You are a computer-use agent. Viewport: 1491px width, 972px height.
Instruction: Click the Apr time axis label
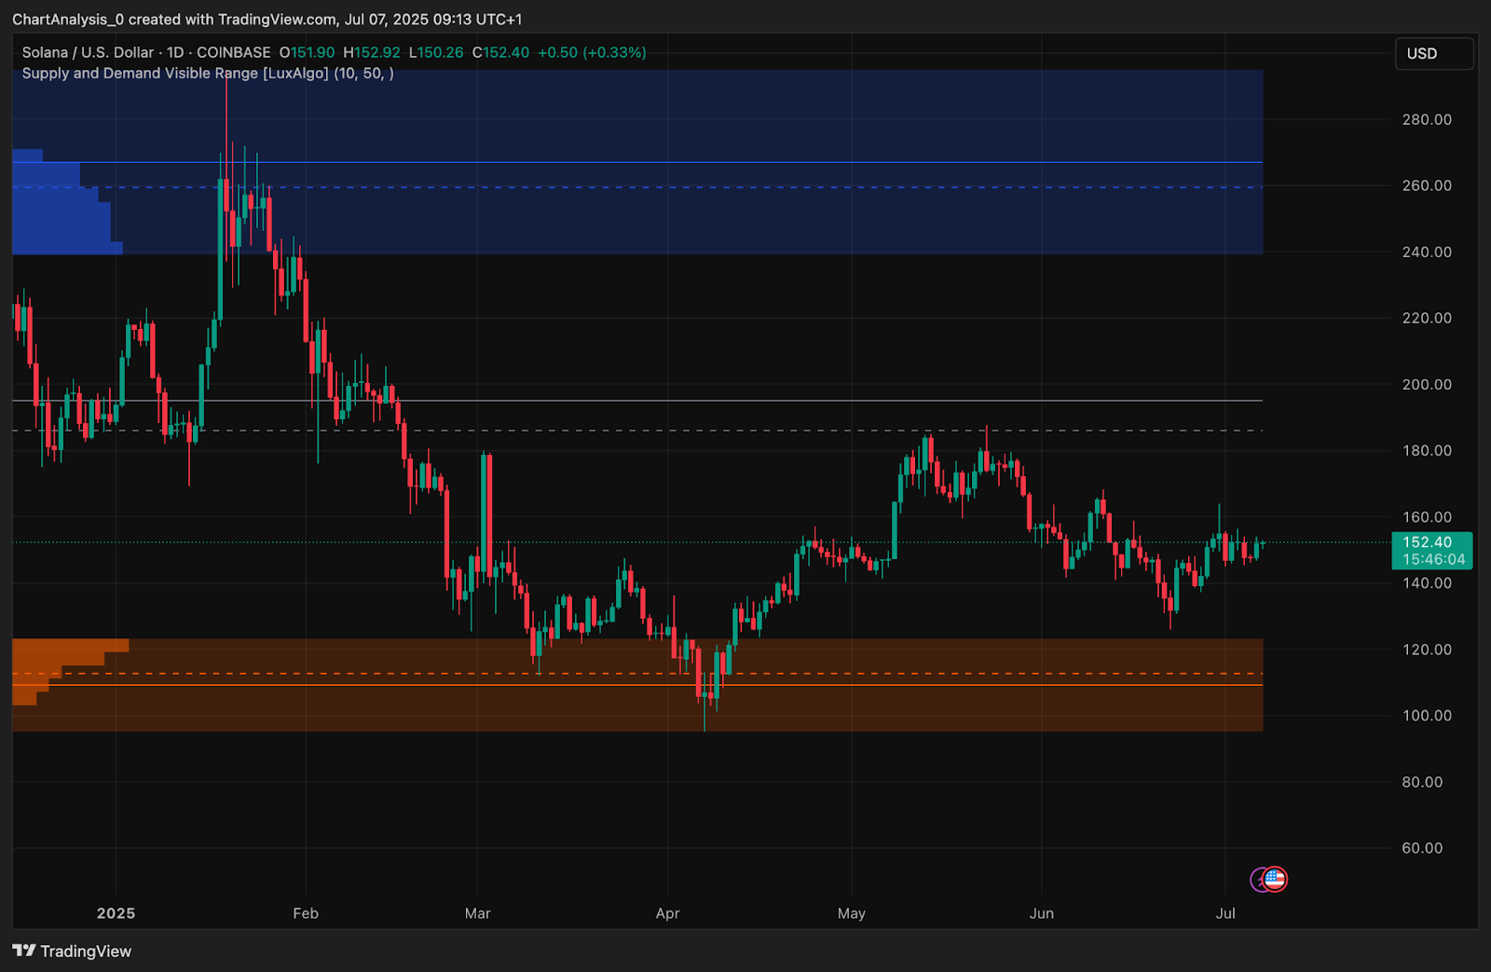pyautogui.click(x=667, y=913)
